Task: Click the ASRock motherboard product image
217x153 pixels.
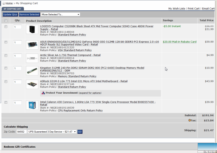Action: pyautogui.click(x=32, y=84)
